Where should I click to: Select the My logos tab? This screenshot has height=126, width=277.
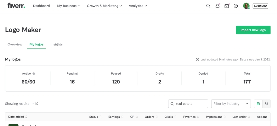pos(37,44)
